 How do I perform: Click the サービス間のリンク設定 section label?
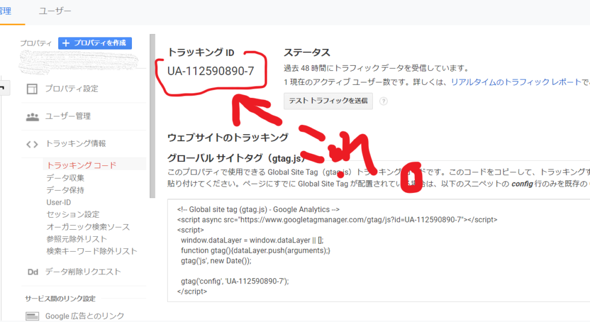pyautogui.click(x=60, y=299)
